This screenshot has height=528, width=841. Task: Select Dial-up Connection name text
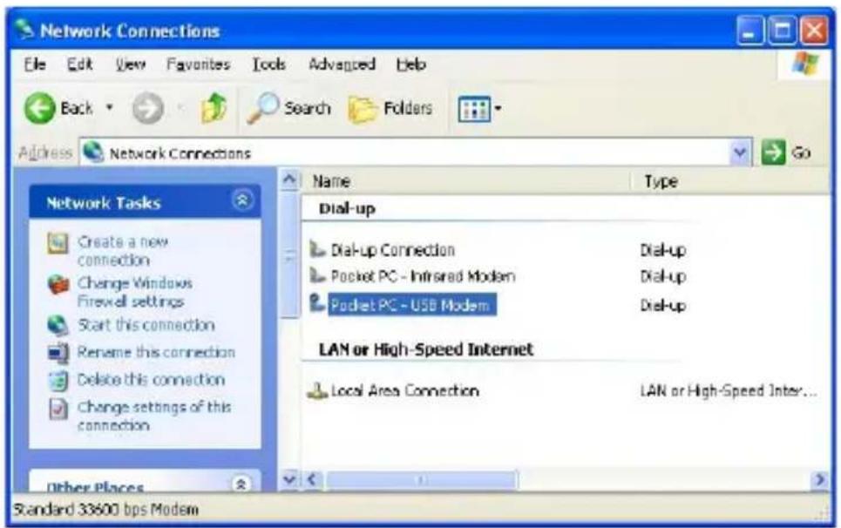click(392, 250)
